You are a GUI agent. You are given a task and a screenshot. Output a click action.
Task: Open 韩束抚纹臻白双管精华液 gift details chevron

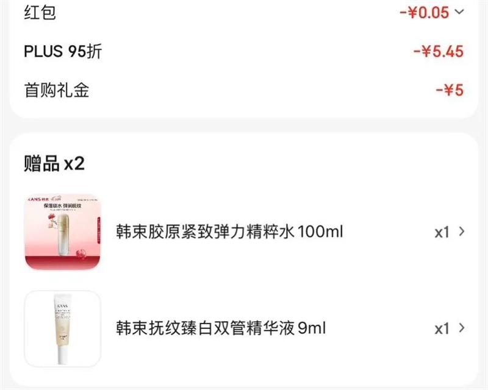462,328
